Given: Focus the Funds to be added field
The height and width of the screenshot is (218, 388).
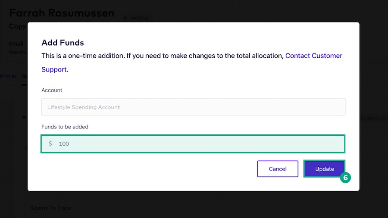Looking at the screenshot, I should (x=193, y=144).
